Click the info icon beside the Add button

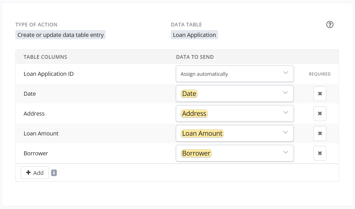[x=54, y=173]
